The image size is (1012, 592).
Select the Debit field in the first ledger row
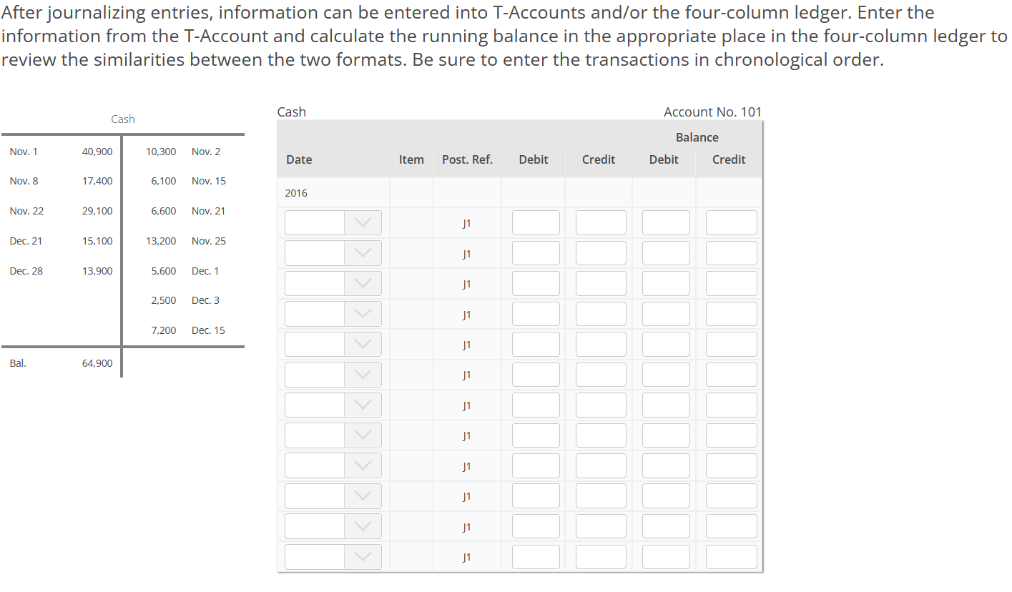click(536, 222)
